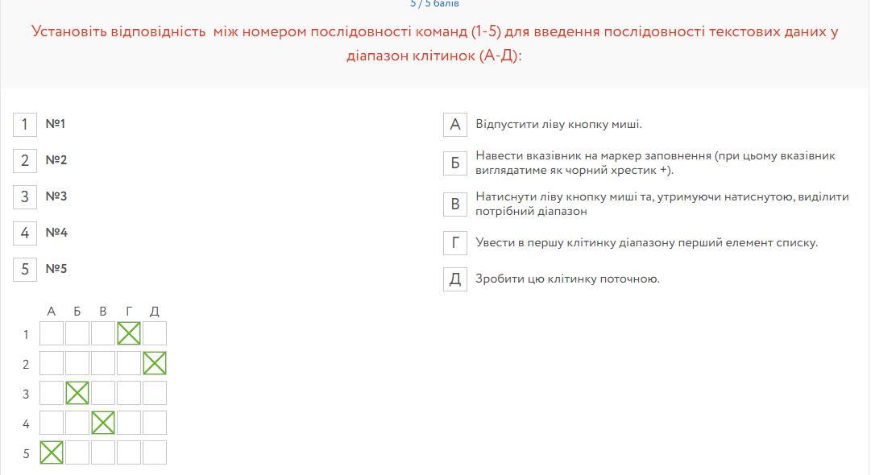Check row 1 column А empty box
The image size is (871, 475).
pos(52,333)
